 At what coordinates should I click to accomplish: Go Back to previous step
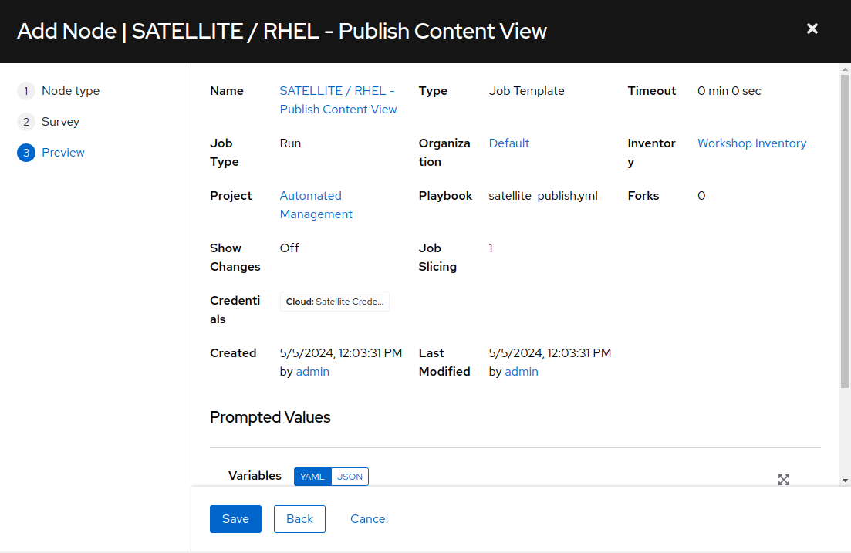pos(299,519)
